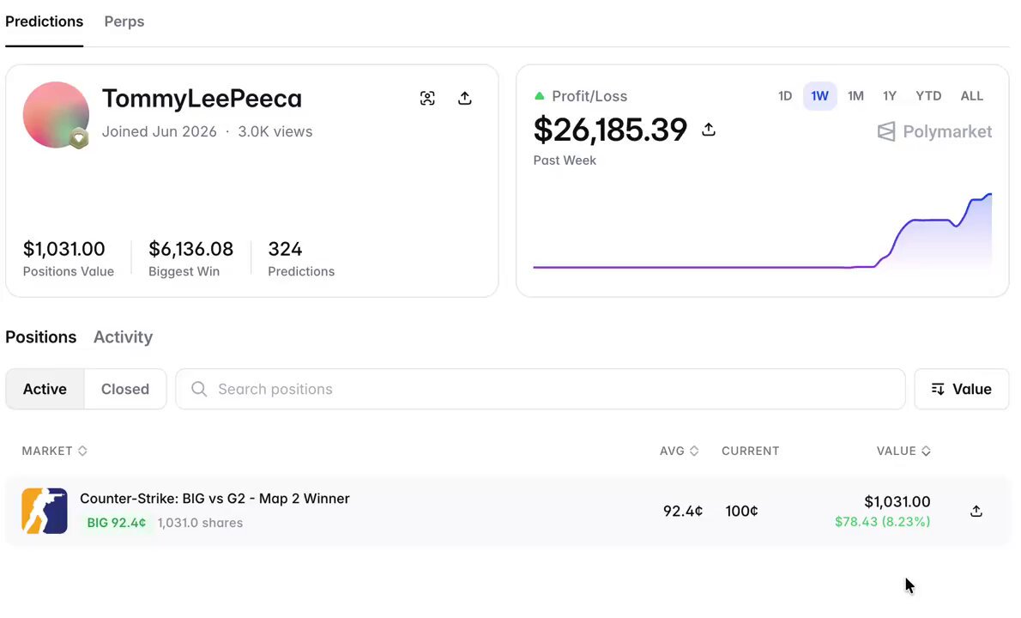Screen dimensions: 1021x618
Task: Click the Polymarket logo
Action: click(x=934, y=131)
